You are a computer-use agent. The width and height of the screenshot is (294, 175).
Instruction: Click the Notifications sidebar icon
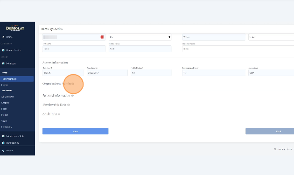[x=3, y=143]
